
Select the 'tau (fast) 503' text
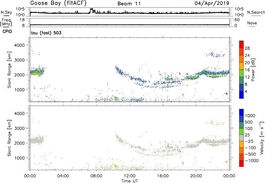point(46,33)
